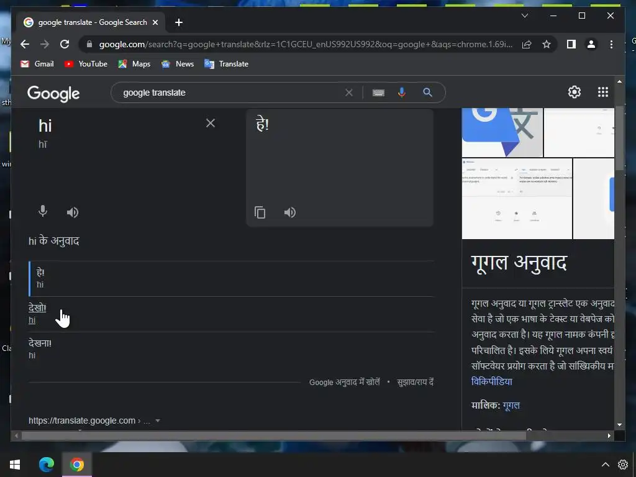Start voice input in translator source box
This screenshot has width=636, height=477.
click(43, 211)
